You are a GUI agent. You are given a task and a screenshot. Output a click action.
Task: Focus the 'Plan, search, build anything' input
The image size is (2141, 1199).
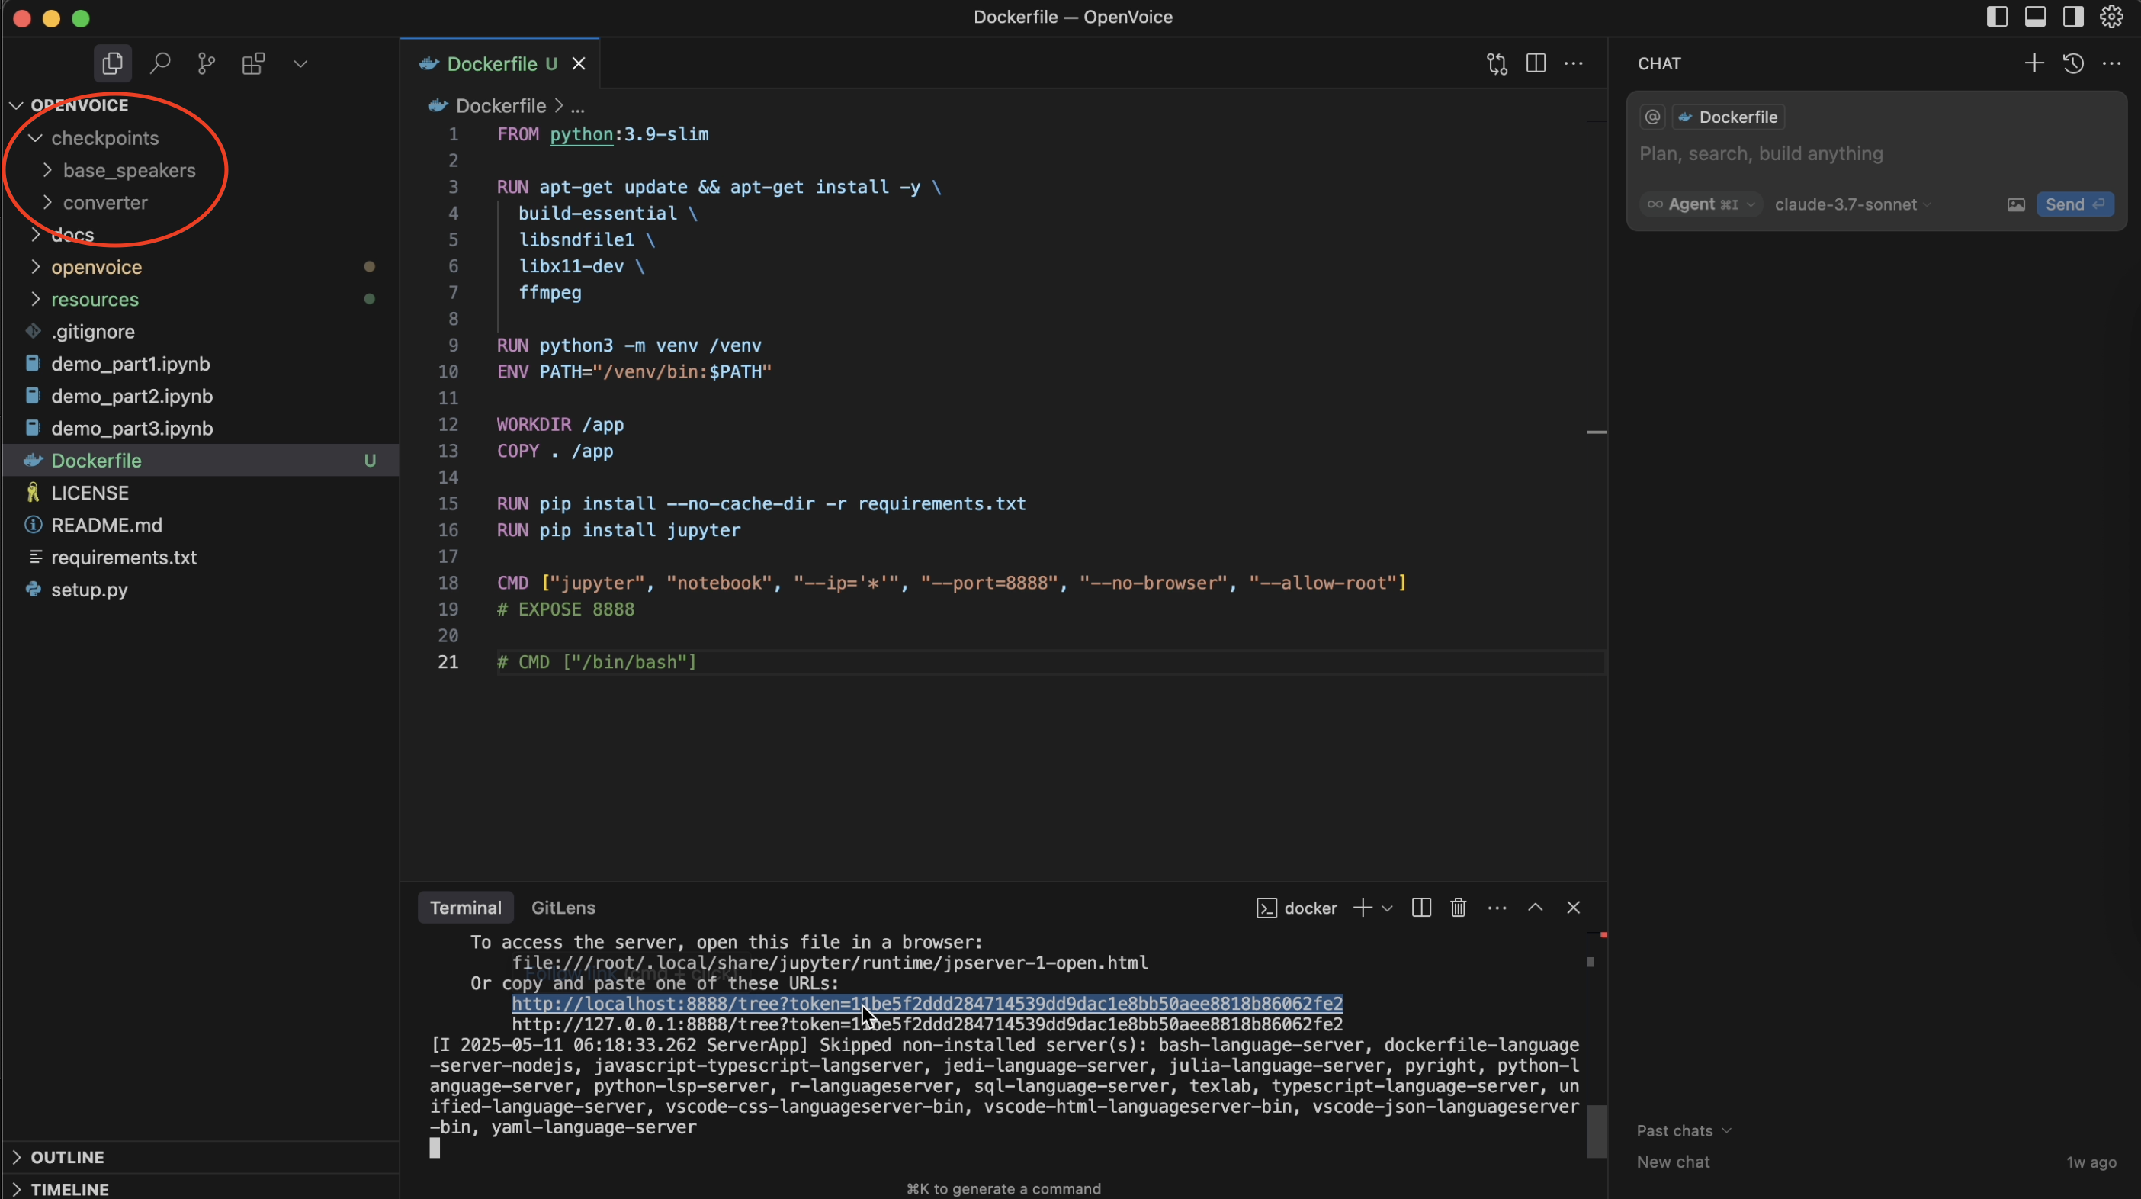1875,154
